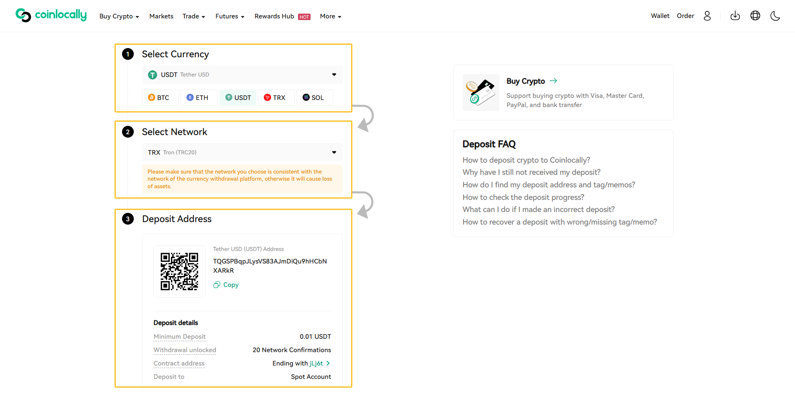Click Contract address label
Screen dimensions: 795x404
tap(179, 363)
